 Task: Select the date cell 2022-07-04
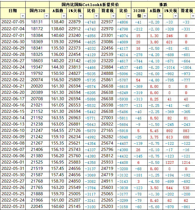pos(13,29)
